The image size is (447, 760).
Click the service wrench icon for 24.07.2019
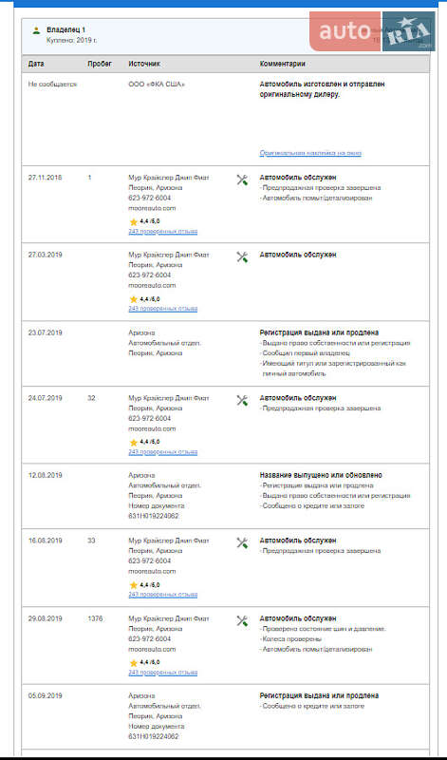tap(242, 400)
